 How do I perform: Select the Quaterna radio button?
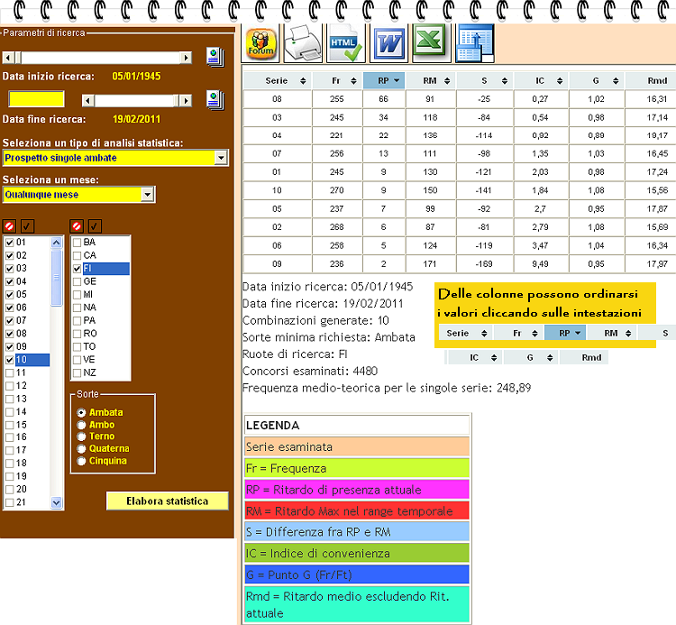(x=81, y=448)
